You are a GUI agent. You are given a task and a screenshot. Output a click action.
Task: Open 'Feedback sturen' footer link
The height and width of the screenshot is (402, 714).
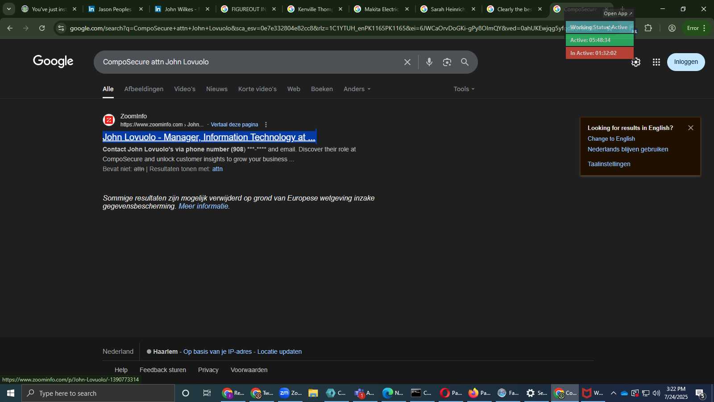point(162,370)
